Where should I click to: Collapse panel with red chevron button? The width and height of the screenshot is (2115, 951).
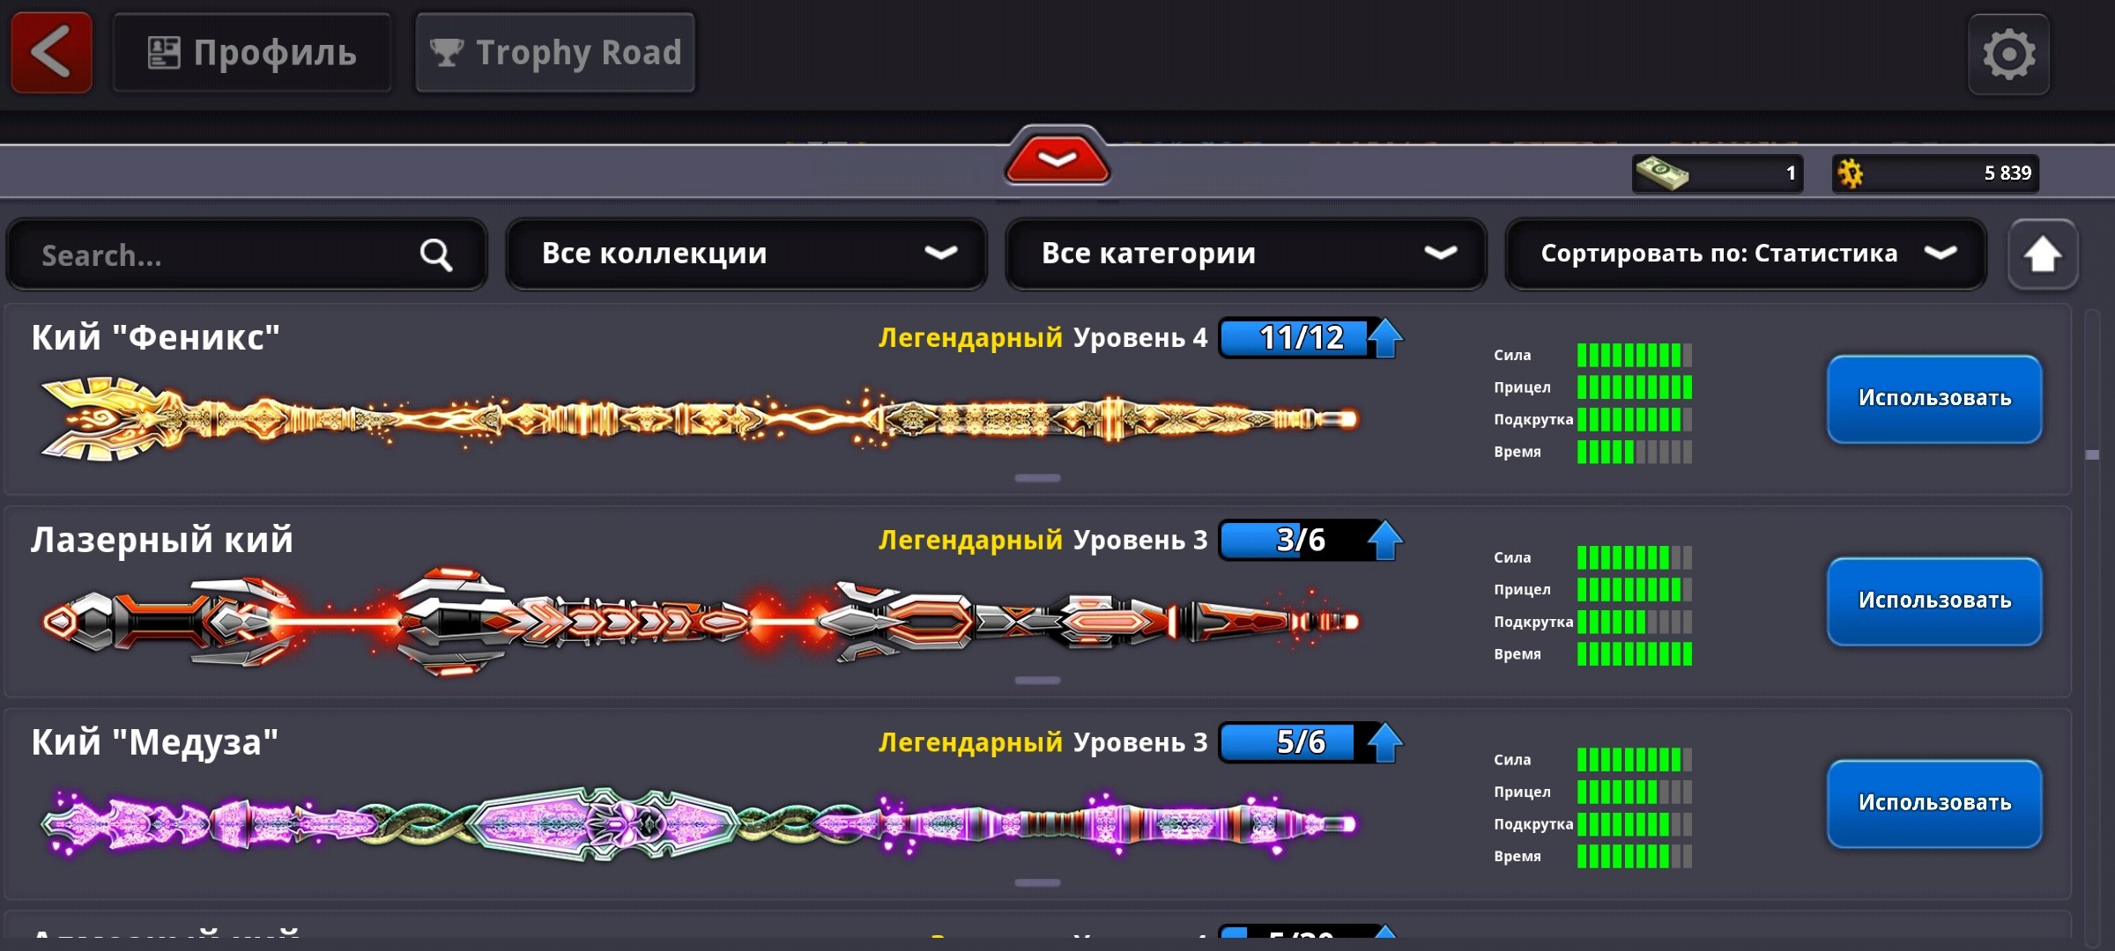coord(1057,157)
